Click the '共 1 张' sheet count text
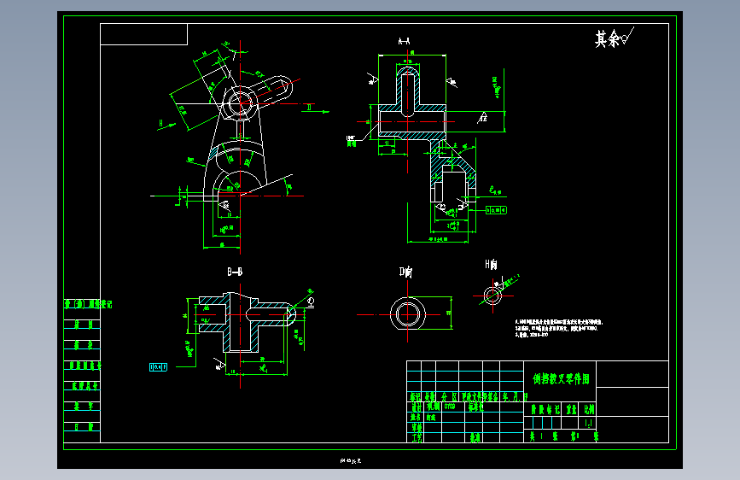740x480 pixels. coord(545,436)
